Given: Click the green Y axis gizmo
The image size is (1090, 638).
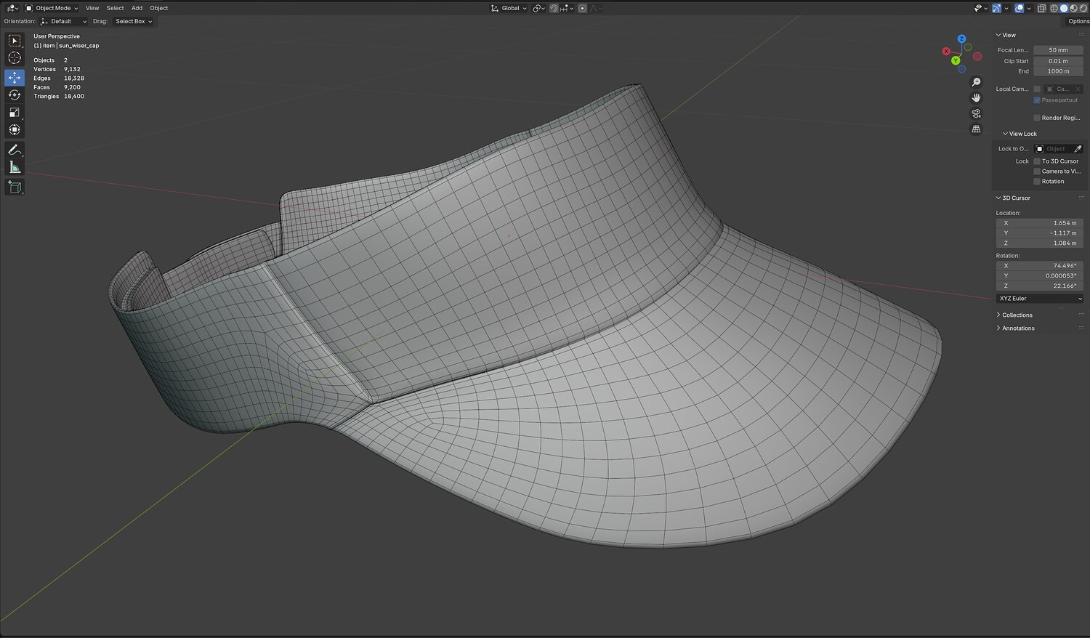Looking at the screenshot, I should (956, 60).
